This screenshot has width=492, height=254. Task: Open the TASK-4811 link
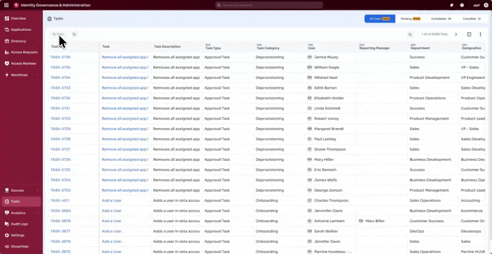pos(60,201)
